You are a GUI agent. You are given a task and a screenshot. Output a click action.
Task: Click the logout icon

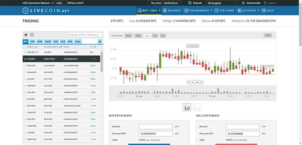coord(265,3)
